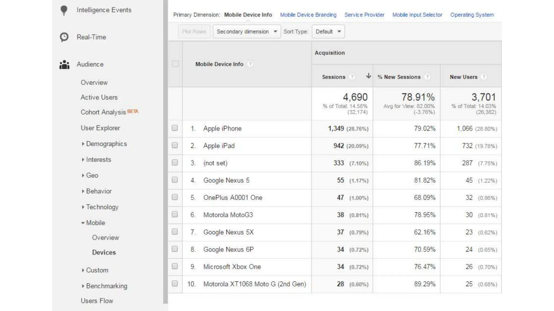Switch to Operating System dimension
The height and width of the screenshot is (311, 554).
472,15
